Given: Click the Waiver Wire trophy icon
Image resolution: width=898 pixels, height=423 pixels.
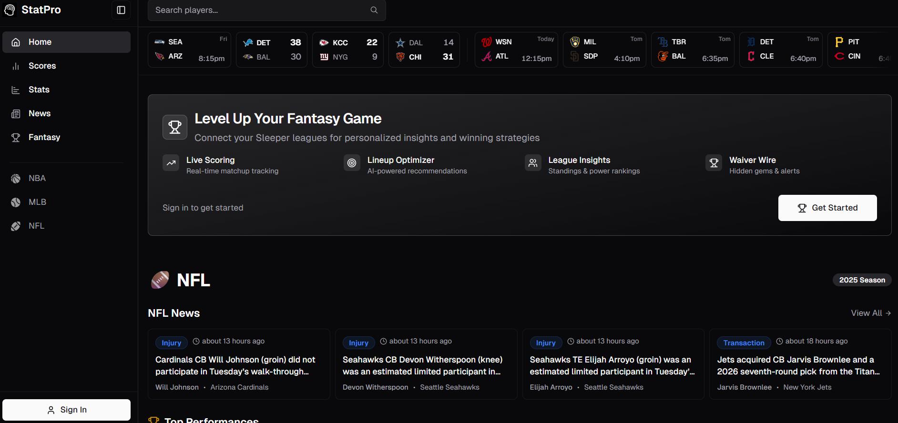Looking at the screenshot, I should [x=714, y=163].
